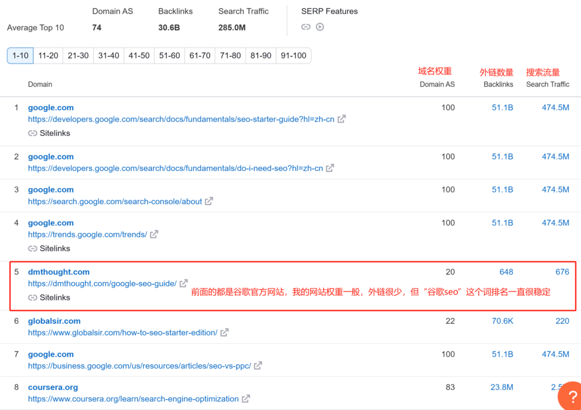The height and width of the screenshot is (410, 581).
Task: Open external link icon beside business.google.com URL
Action: [x=258, y=366]
